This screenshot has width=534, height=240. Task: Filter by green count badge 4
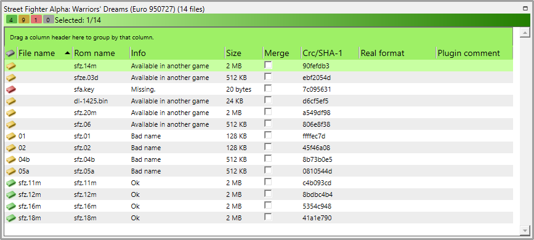(12, 20)
